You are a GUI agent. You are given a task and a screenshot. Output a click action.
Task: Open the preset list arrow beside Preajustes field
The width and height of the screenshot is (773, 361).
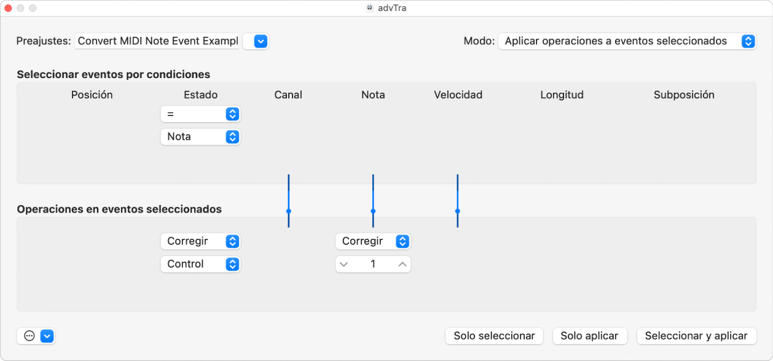click(x=256, y=41)
